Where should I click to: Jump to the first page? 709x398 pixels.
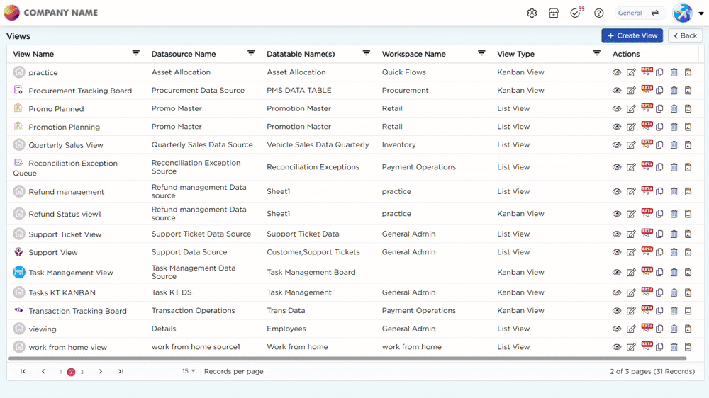click(x=23, y=371)
